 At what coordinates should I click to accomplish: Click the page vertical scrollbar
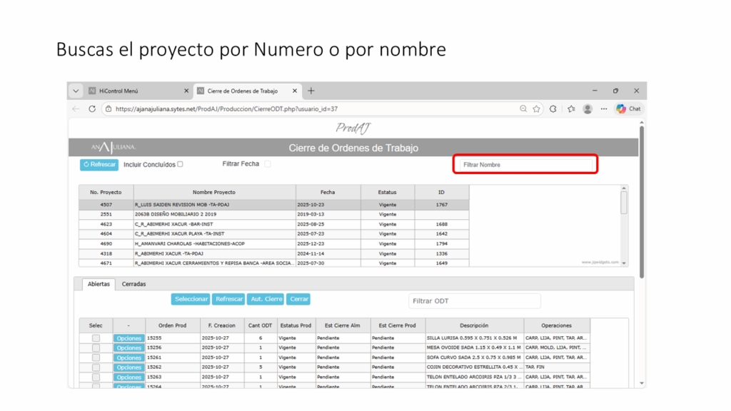(641, 200)
